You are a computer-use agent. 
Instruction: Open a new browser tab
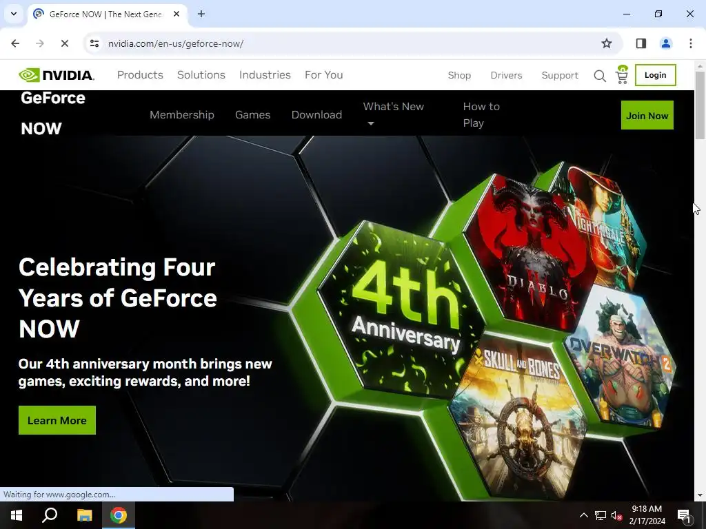click(x=201, y=14)
